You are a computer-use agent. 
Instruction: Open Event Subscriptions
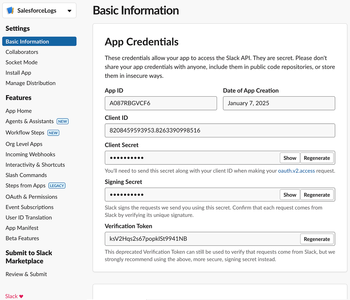pyautogui.click(x=29, y=207)
